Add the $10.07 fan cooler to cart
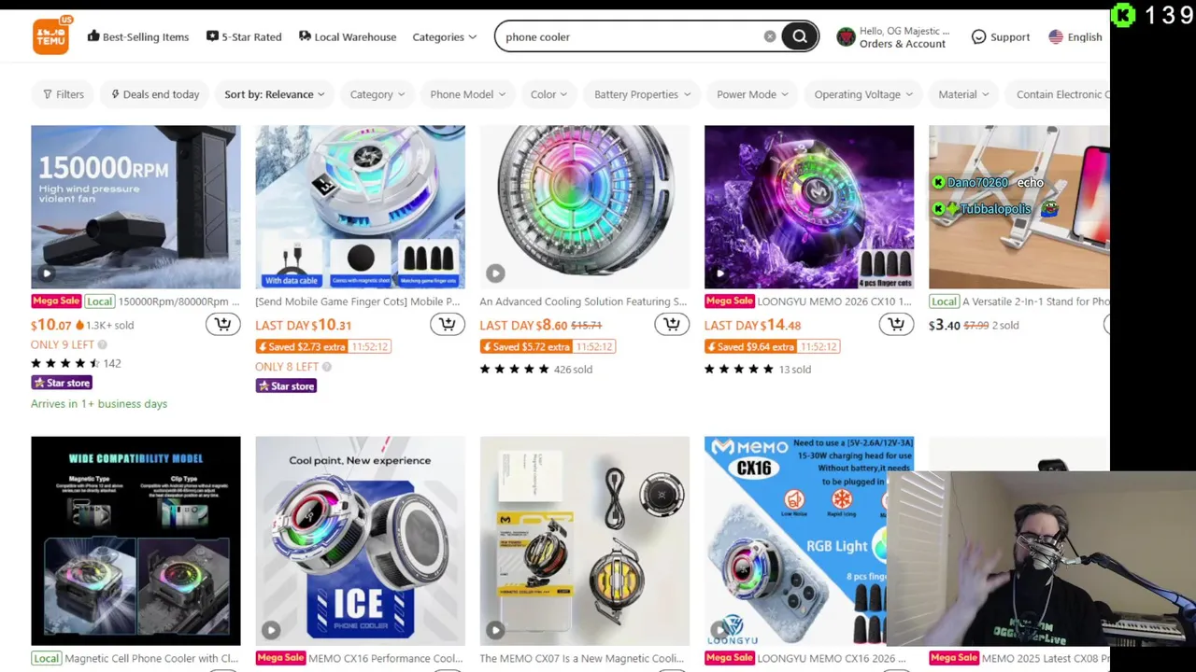 point(222,324)
